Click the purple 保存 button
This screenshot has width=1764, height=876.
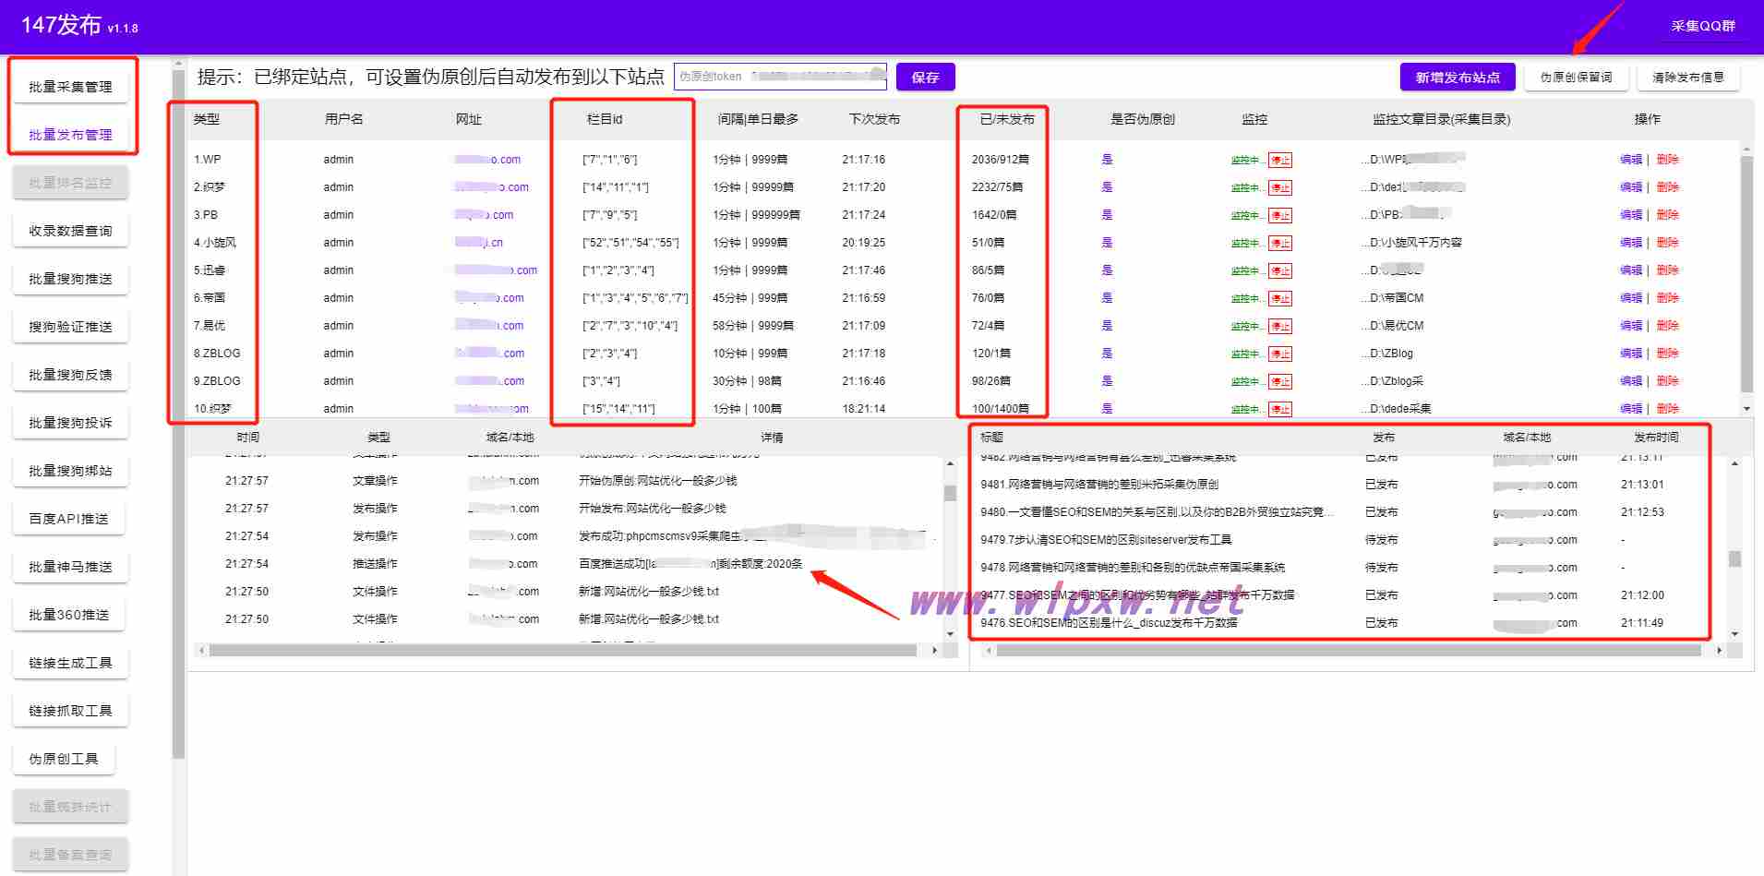point(925,78)
